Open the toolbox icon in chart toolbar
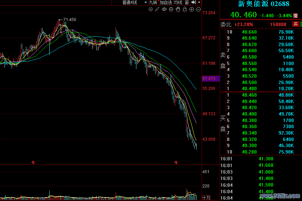302x201 pixels. click(x=171, y=9)
